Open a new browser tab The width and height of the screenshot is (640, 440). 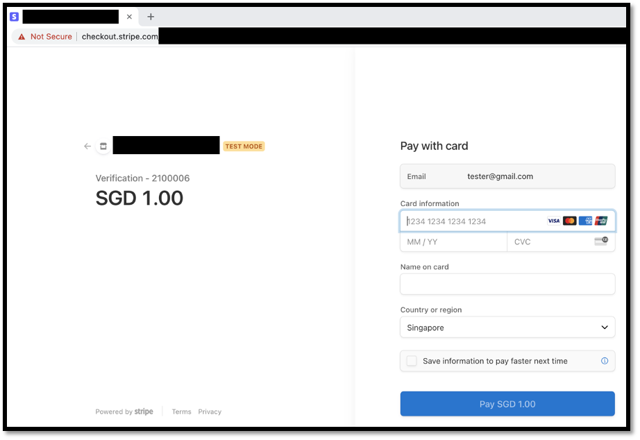point(151,17)
